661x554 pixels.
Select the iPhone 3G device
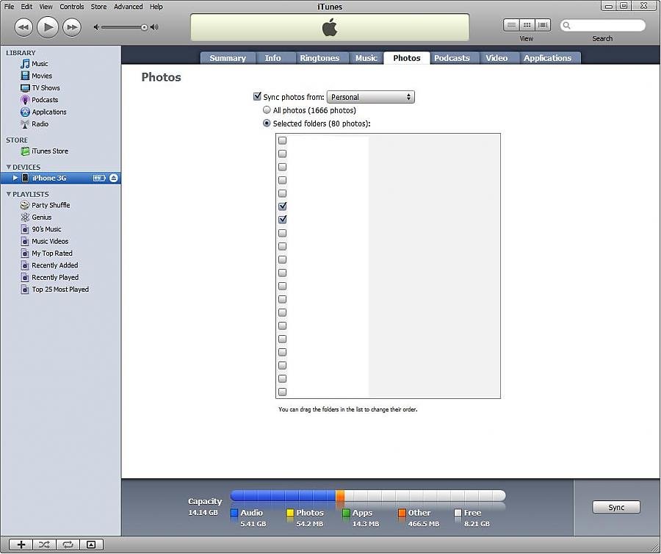click(x=49, y=178)
